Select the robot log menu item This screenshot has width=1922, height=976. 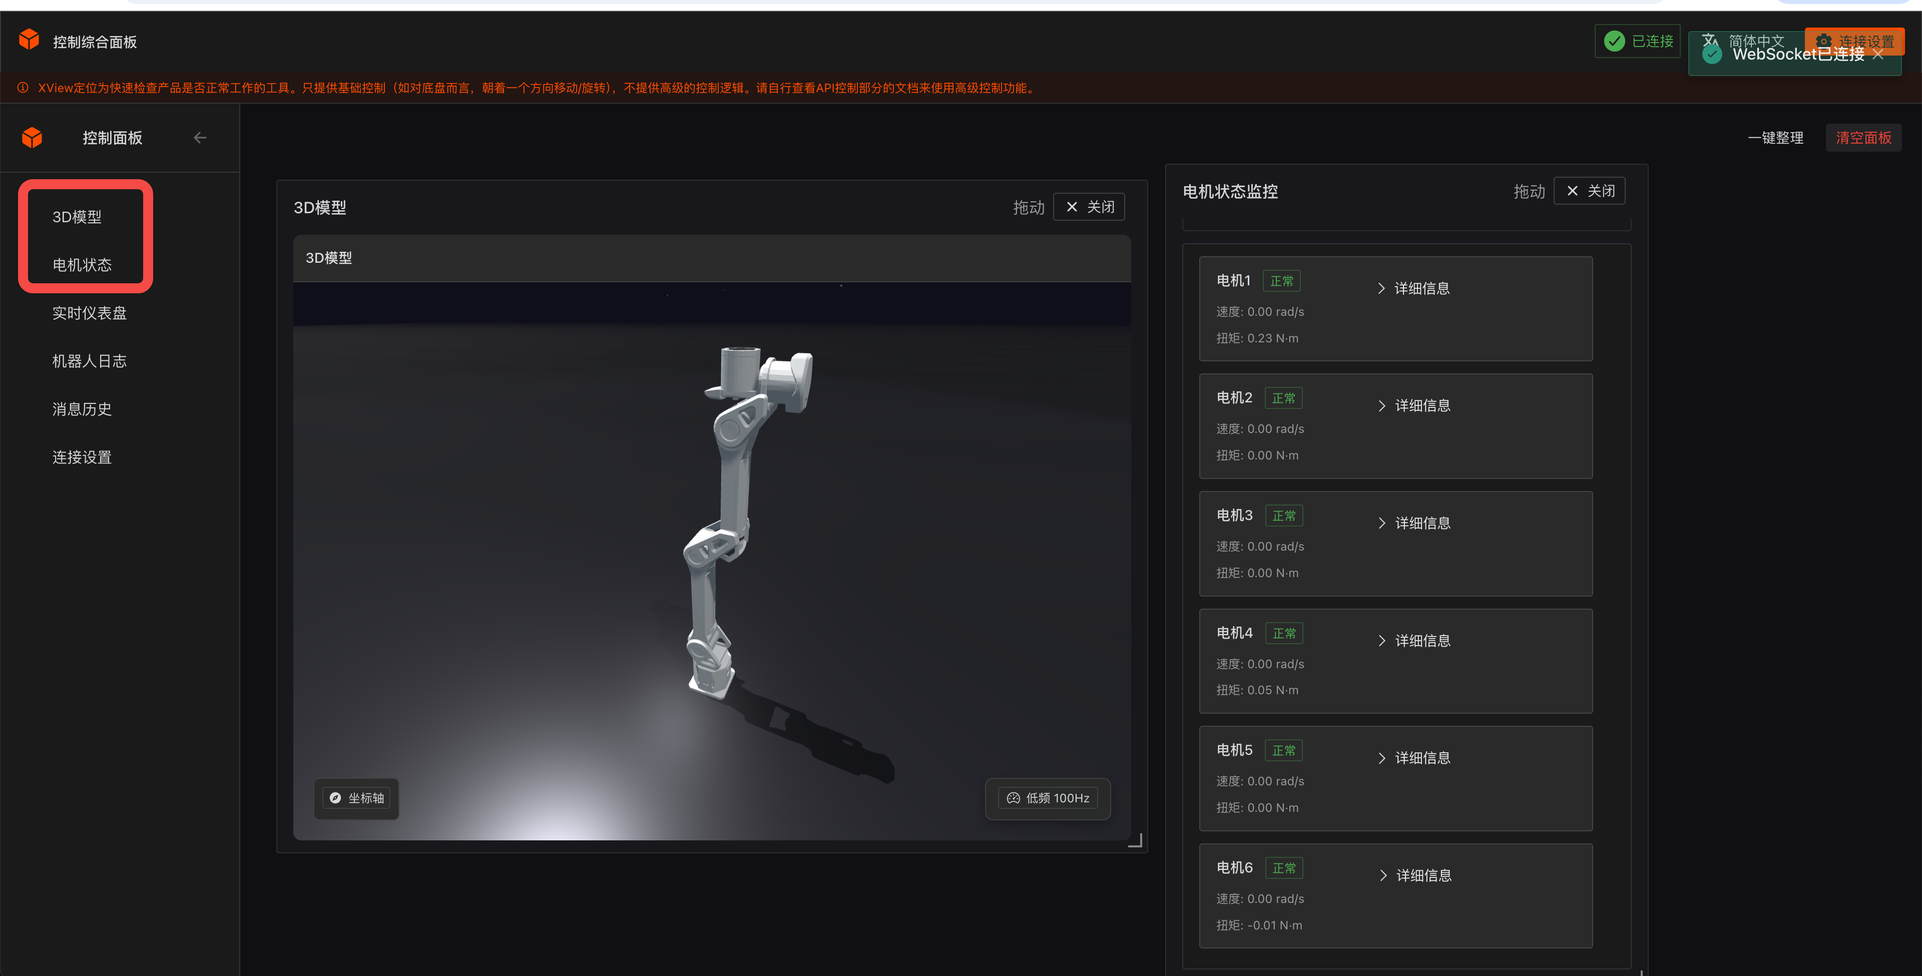[90, 361]
